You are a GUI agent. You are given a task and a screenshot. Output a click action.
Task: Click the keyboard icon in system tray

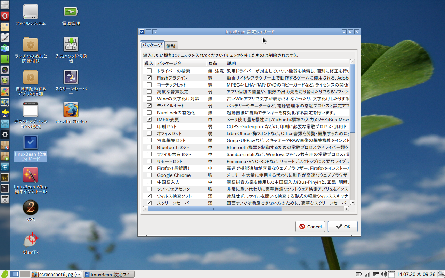point(376,274)
